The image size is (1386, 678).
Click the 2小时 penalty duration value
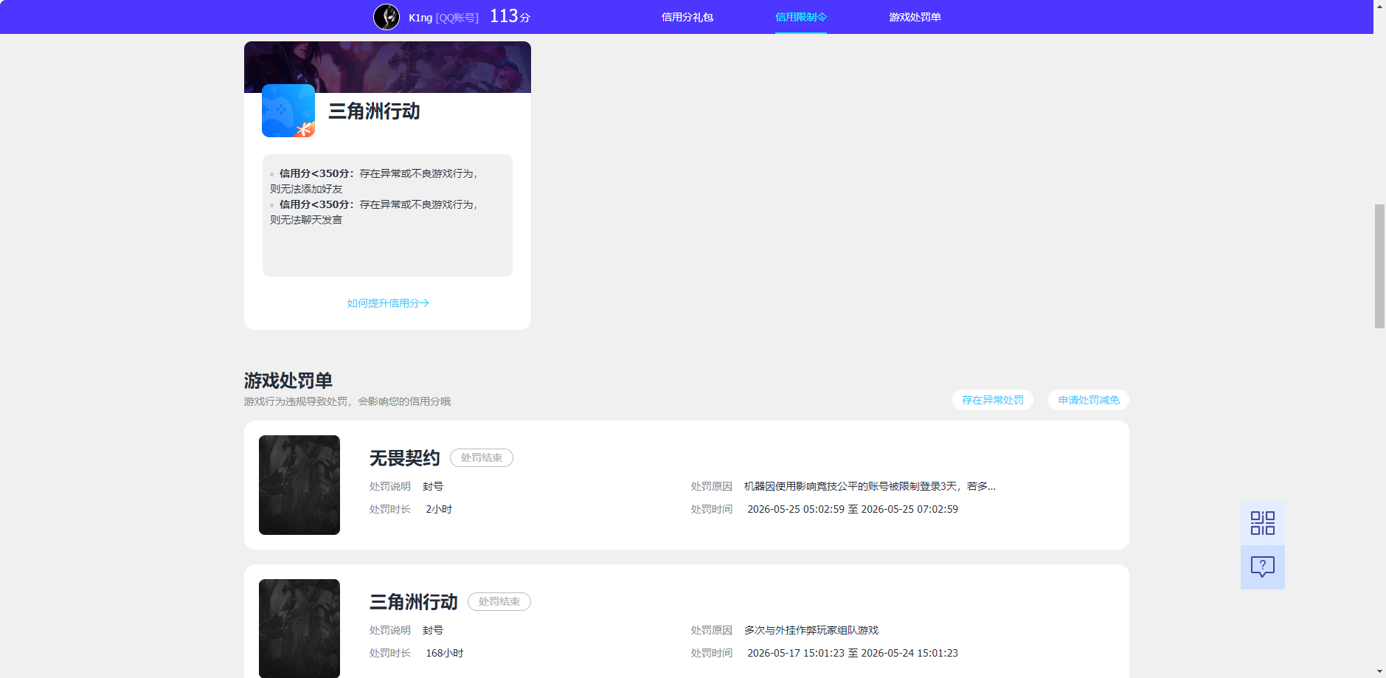[439, 509]
